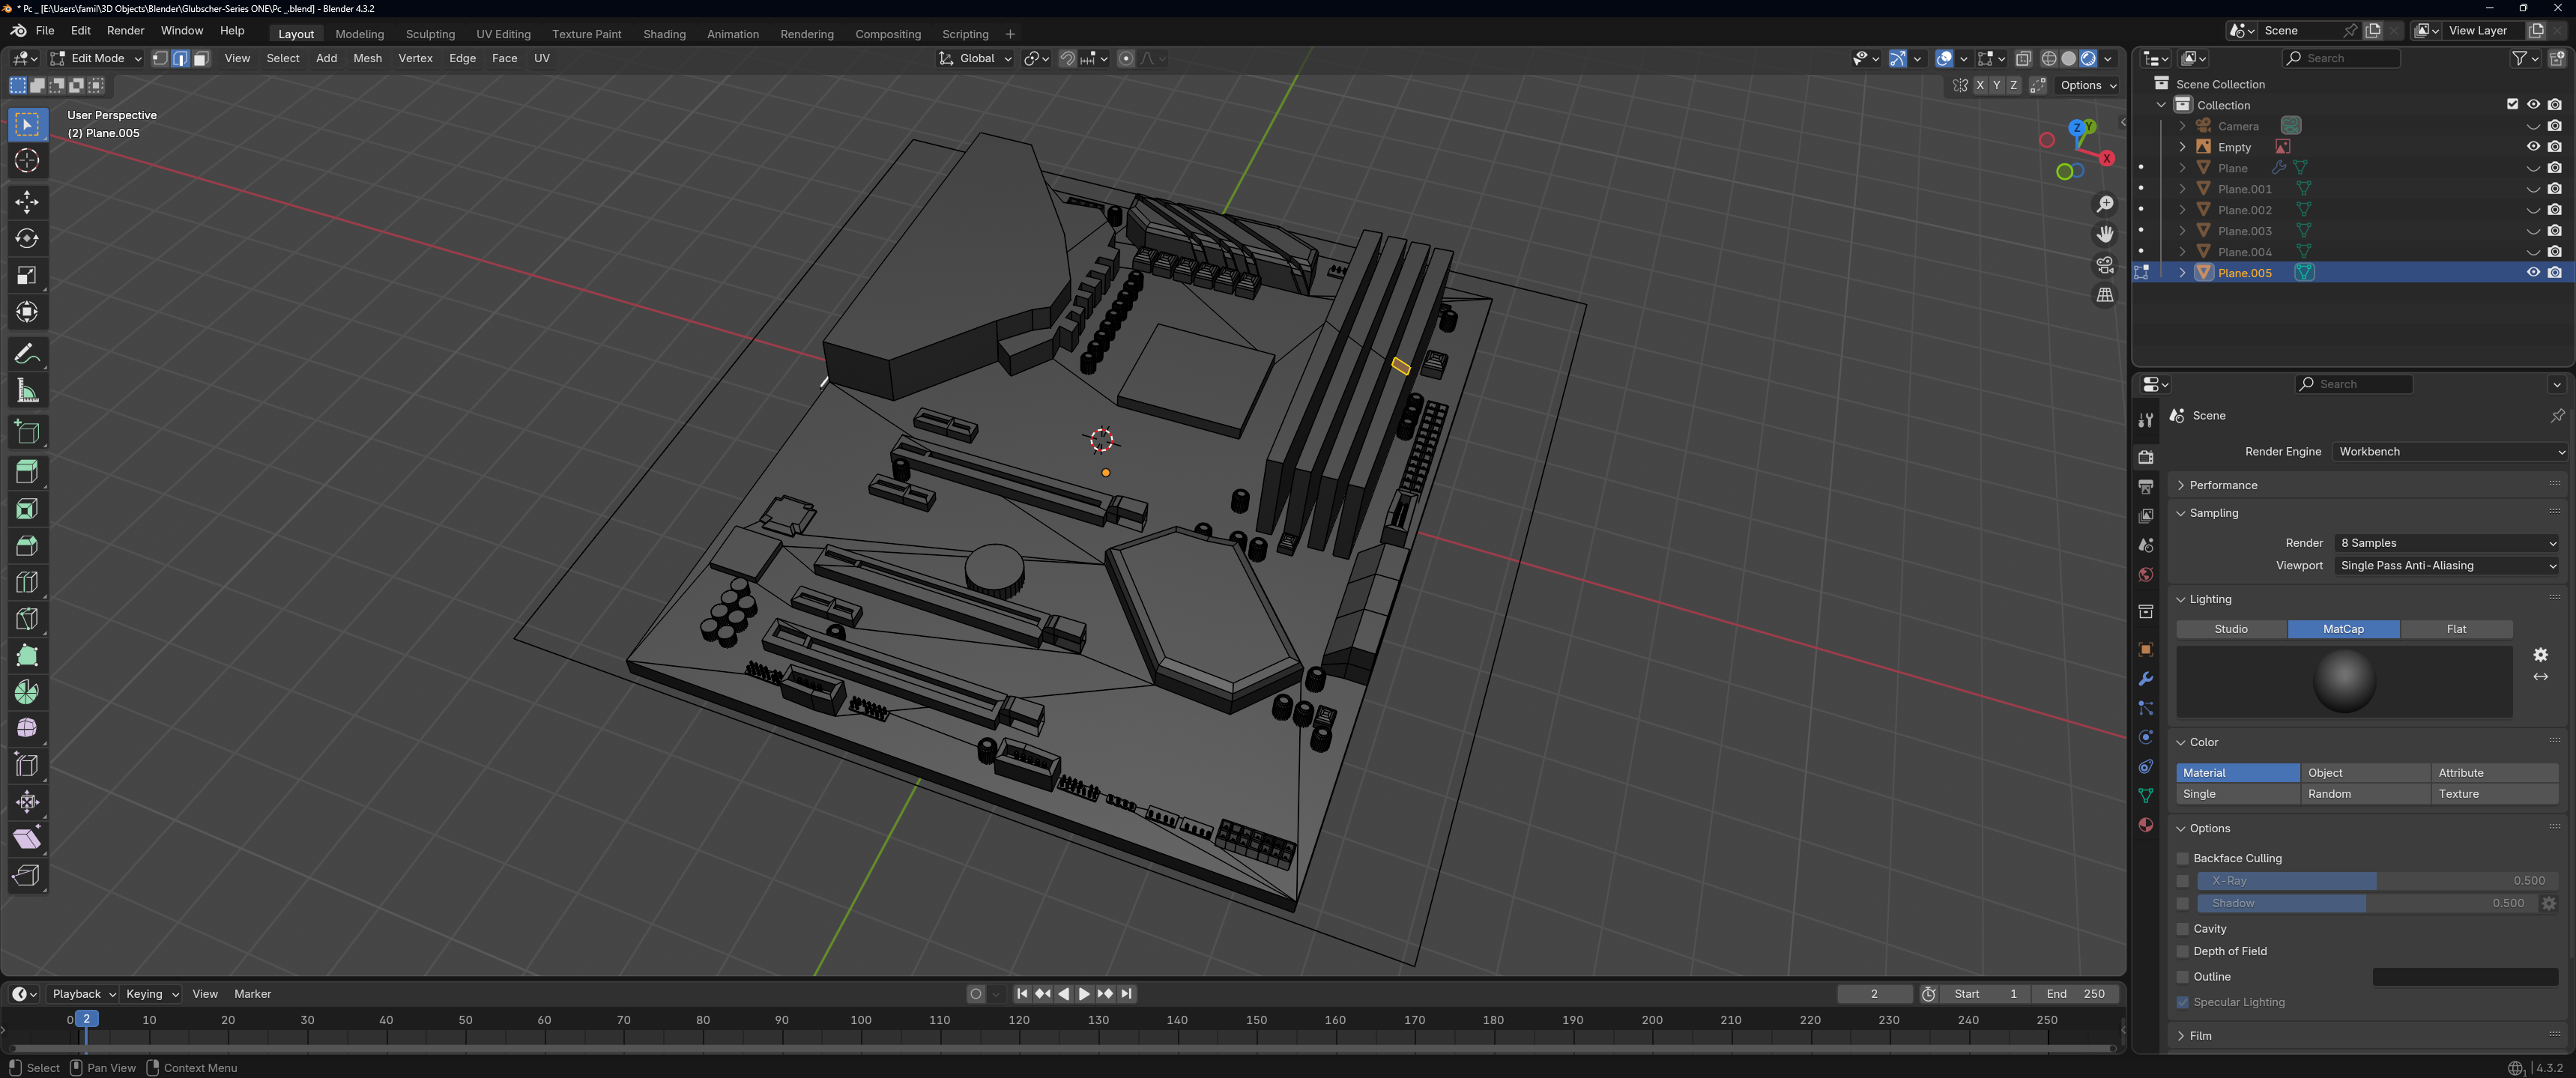The height and width of the screenshot is (1078, 2576).
Task: Pick the Measure tool
Action: [x=27, y=392]
